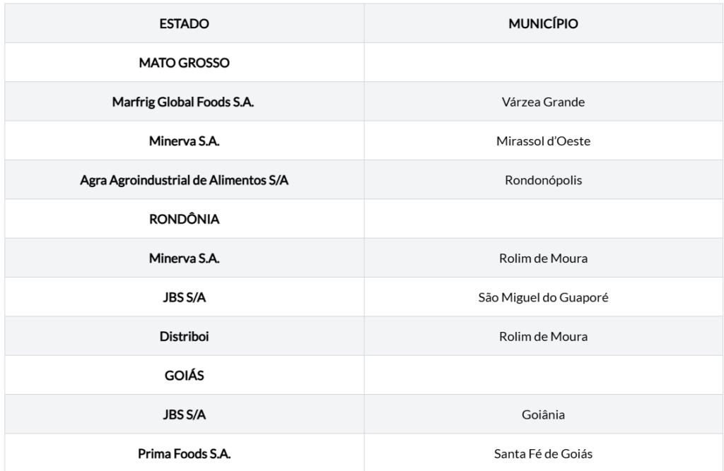This screenshot has width=724, height=471.
Task: Select the Rondonópolis municipality cell
Action: click(543, 180)
